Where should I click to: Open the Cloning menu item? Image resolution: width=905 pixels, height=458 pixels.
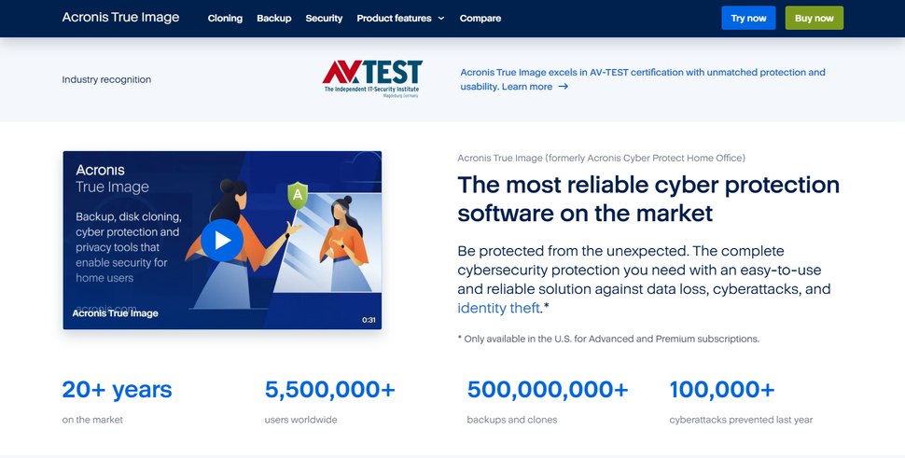tap(225, 19)
